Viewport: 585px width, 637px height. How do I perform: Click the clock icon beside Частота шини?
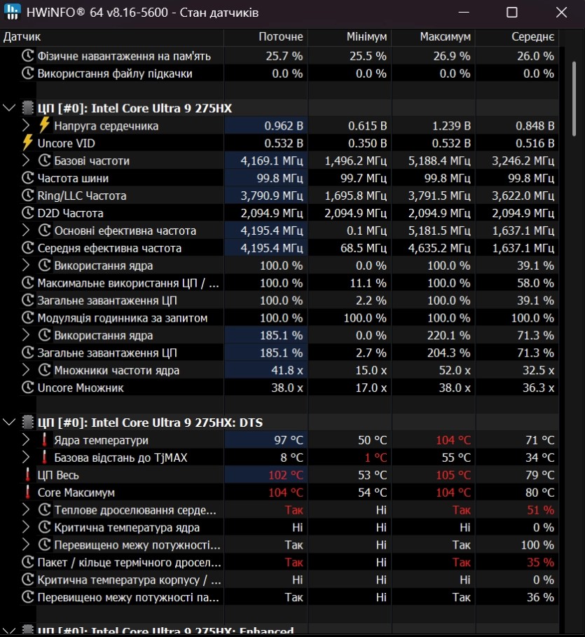point(28,178)
